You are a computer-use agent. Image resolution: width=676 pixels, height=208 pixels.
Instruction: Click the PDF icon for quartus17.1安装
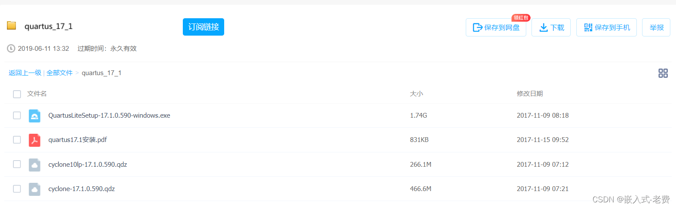point(34,140)
